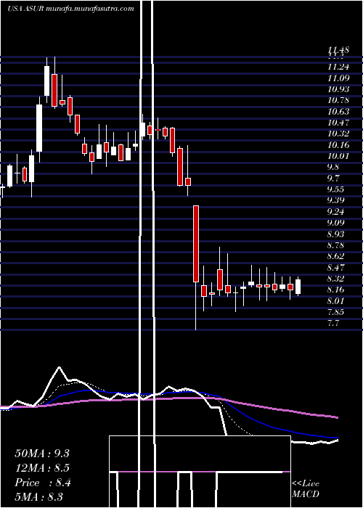Click the 7.7 price axis label
The width and height of the screenshot is (363, 508).
[333, 323]
